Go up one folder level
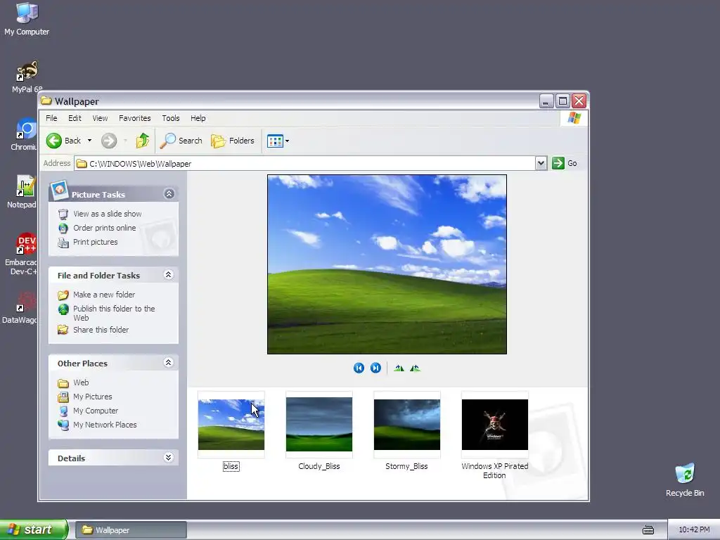 [142, 141]
